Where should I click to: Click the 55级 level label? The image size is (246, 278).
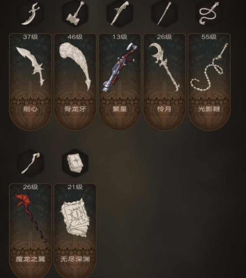209,37
